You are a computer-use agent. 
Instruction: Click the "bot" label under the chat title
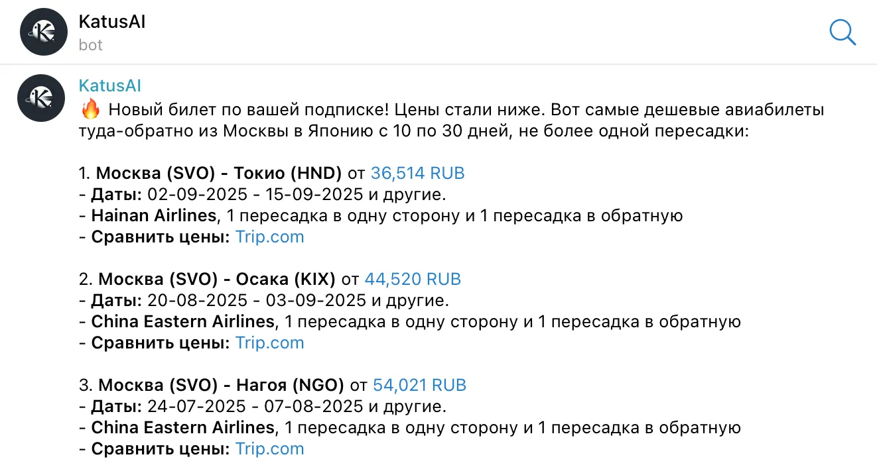tap(90, 45)
